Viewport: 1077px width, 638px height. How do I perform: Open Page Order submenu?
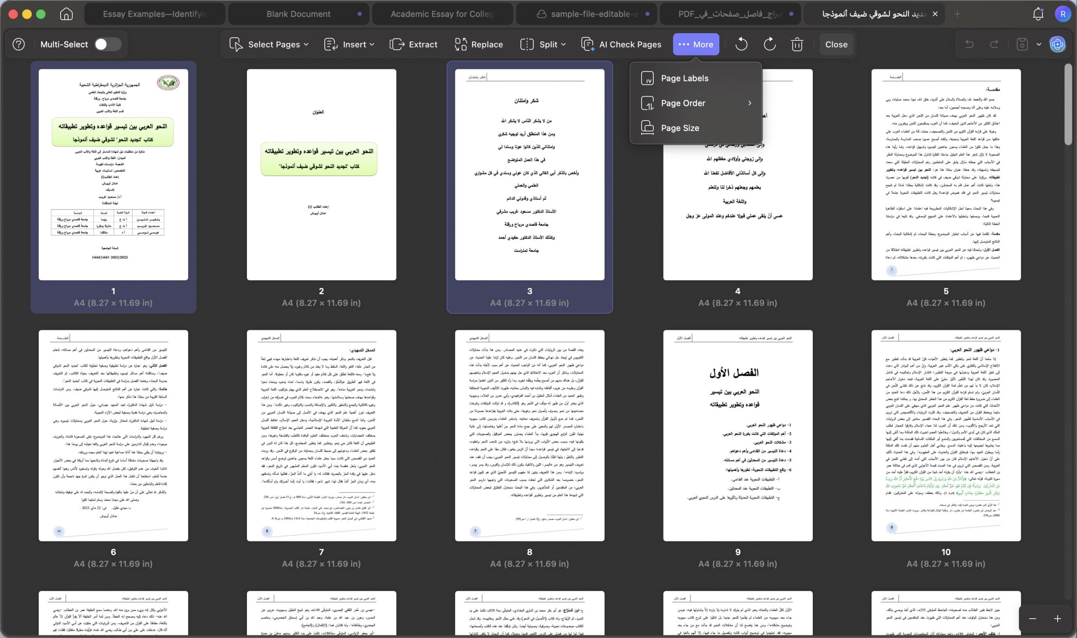coord(696,103)
